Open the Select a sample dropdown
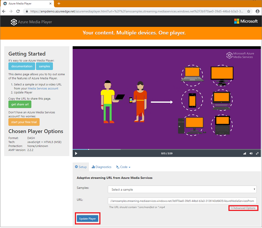The width and height of the screenshot is (262, 228). click(182, 189)
